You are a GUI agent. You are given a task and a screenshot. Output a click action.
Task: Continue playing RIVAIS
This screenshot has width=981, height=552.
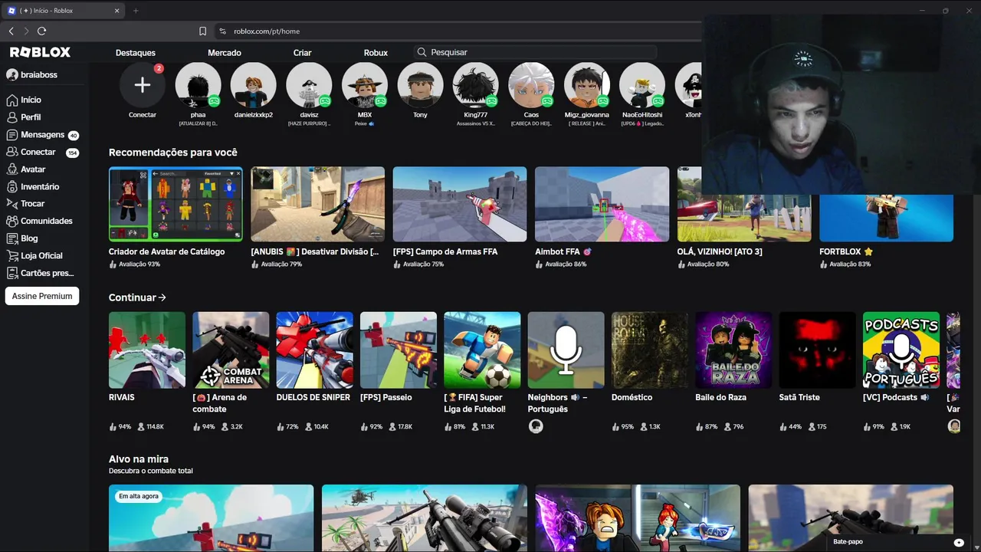pos(147,350)
